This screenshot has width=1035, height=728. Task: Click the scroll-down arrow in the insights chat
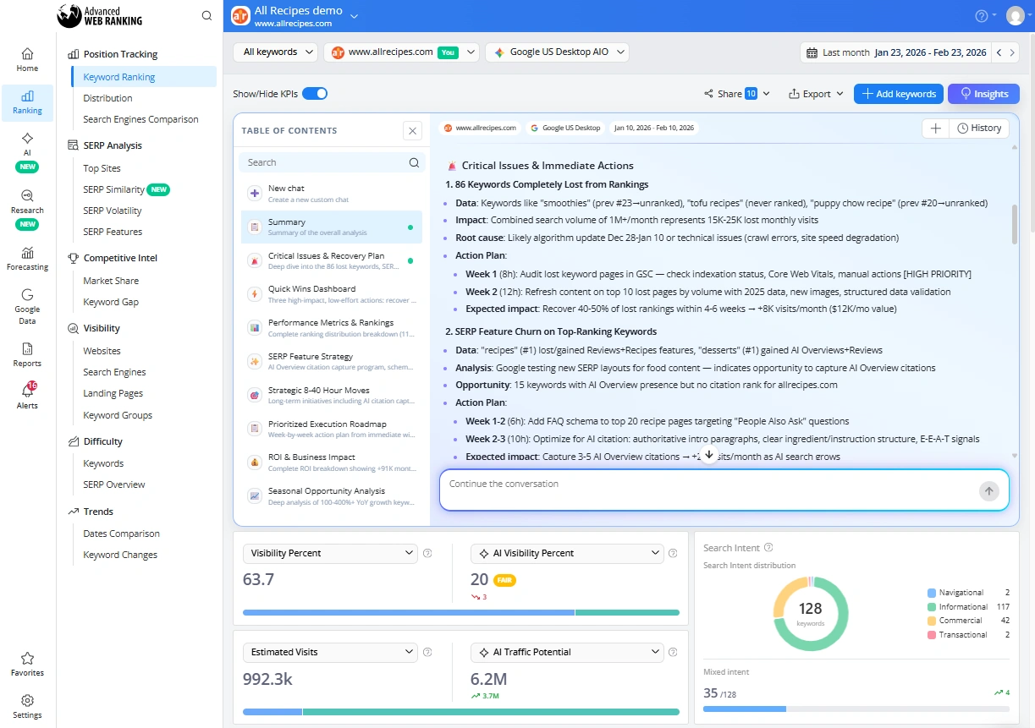pos(709,455)
